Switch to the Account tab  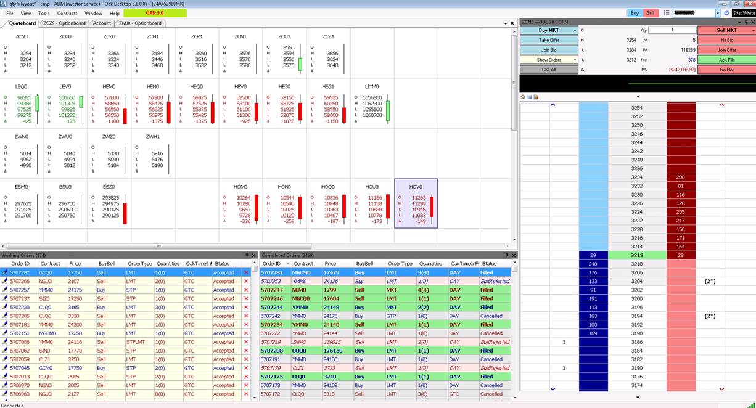[x=102, y=23]
